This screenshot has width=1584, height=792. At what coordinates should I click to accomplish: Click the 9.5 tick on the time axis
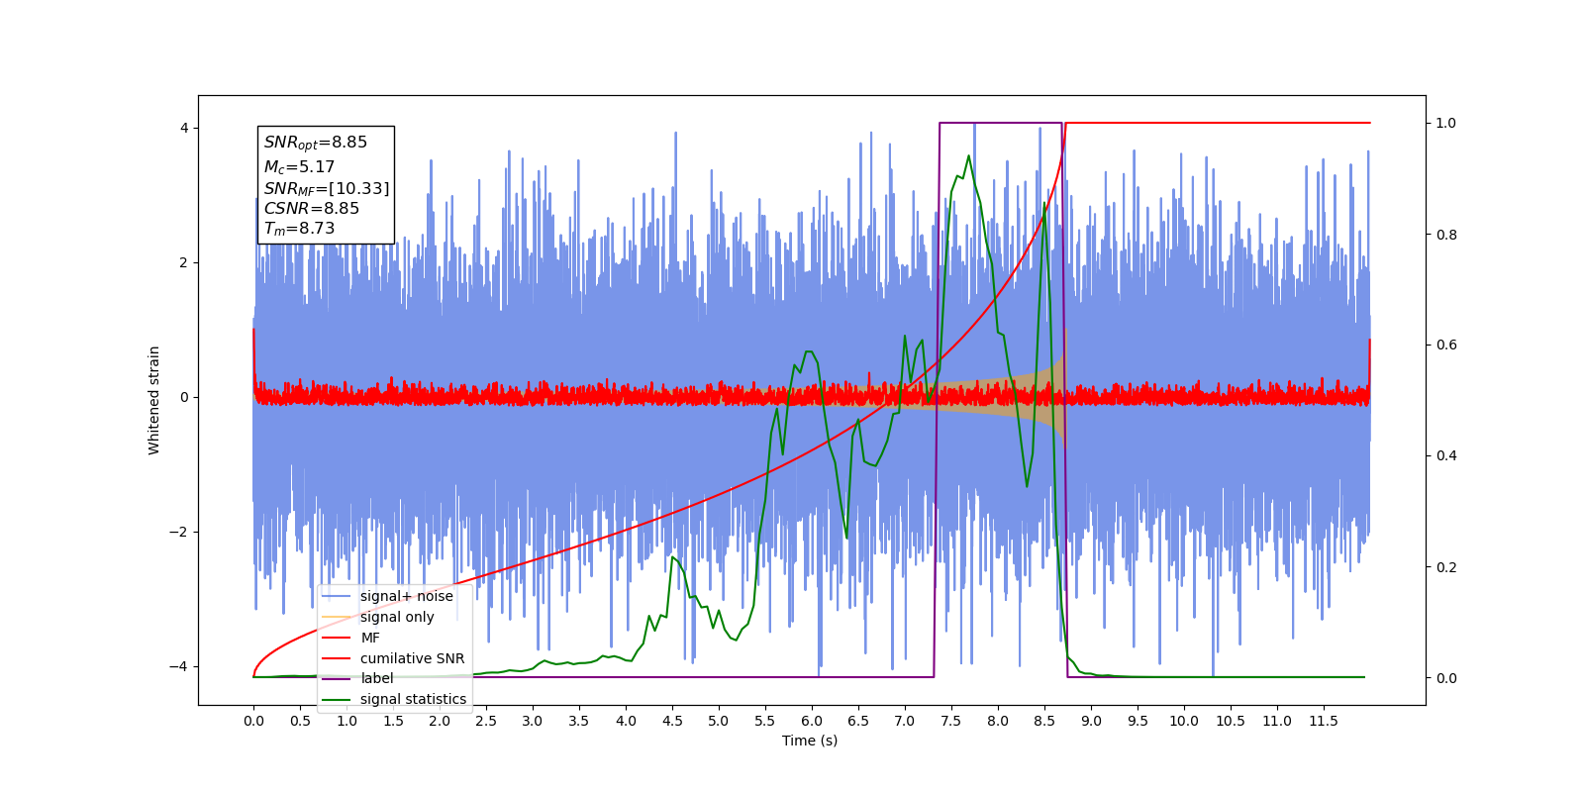point(1138,721)
